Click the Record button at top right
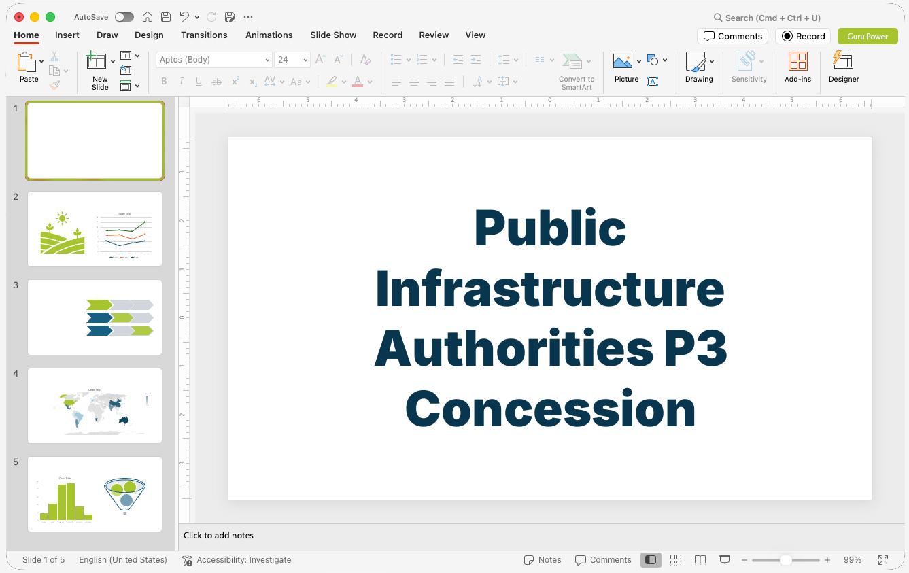This screenshot has height=573, width=909. [x=803, y=37]
